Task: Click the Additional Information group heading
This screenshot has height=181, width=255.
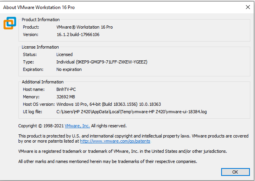Action: 42,82
